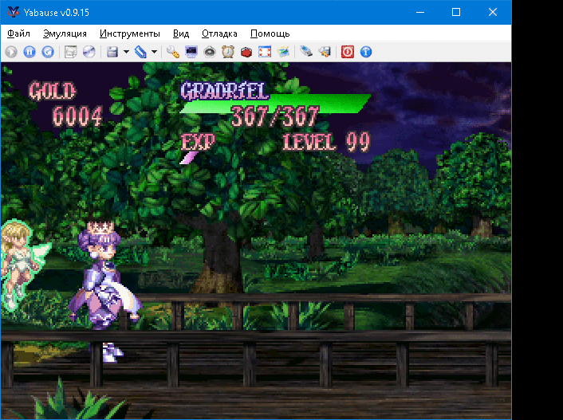563x420 pixels.
Task: Open the Файл menu
Action: pos(18,33)
